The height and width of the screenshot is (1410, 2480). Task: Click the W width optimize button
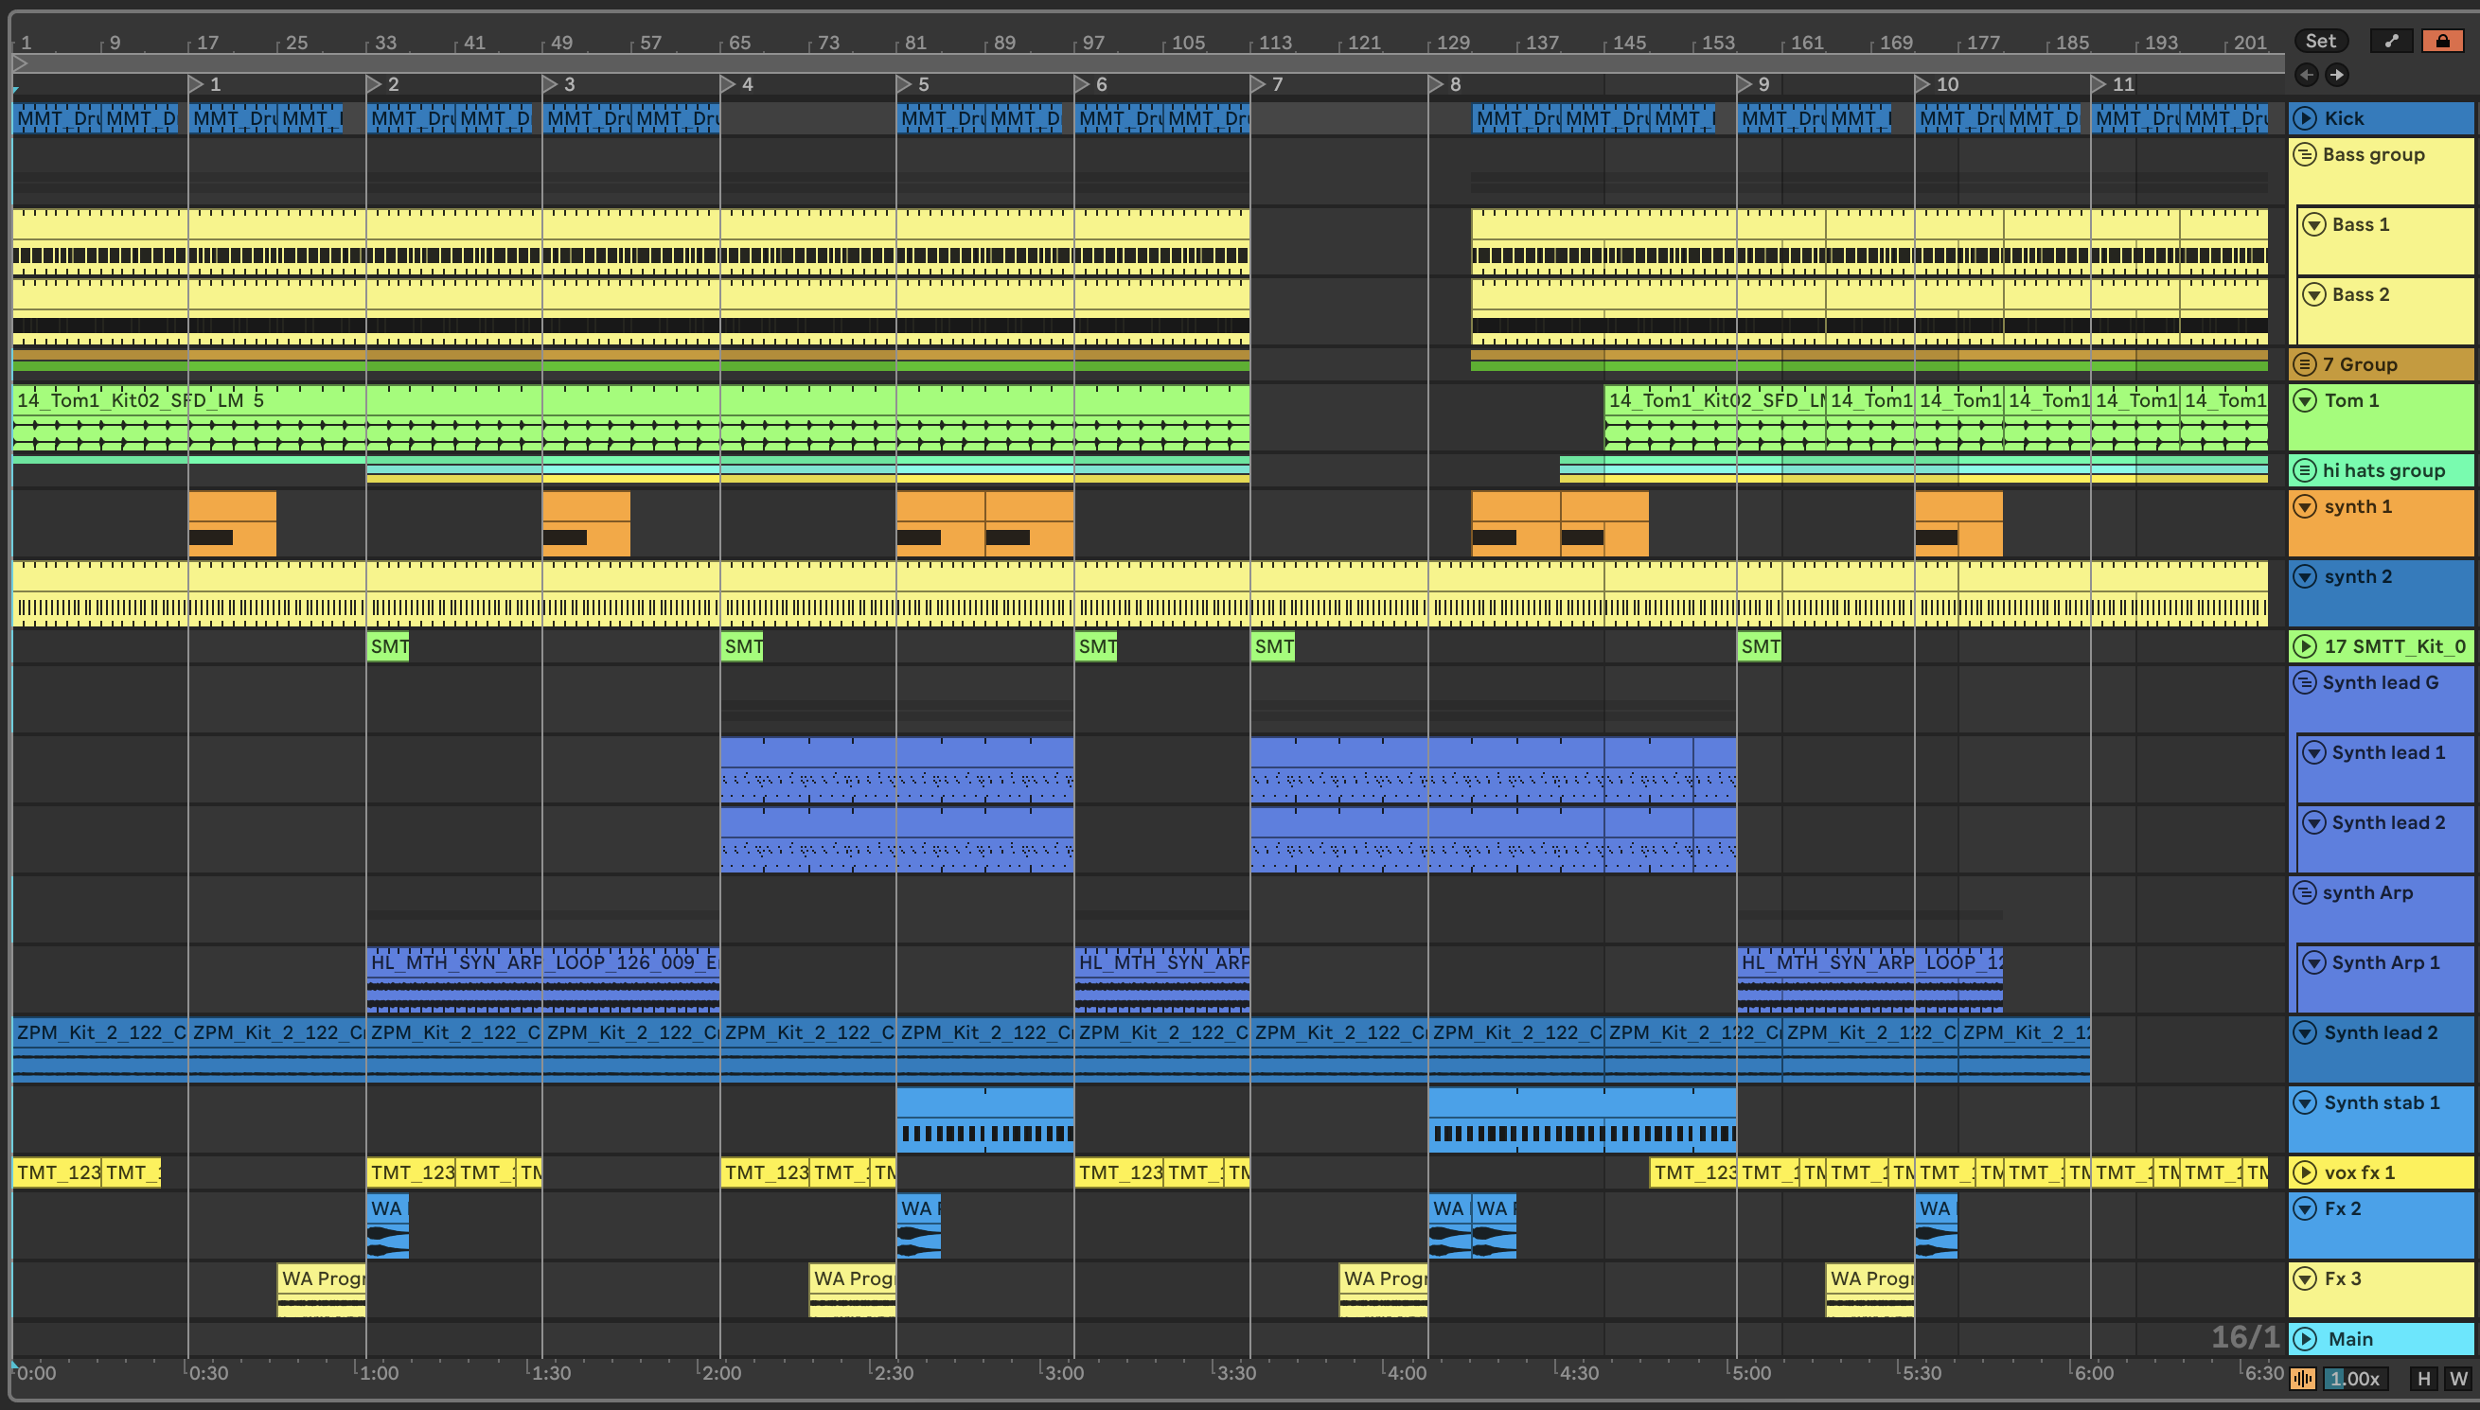point(2457,1378)
